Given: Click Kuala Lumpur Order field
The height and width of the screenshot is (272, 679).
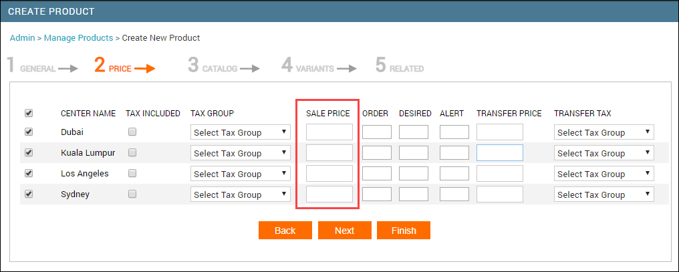Looking at the screenshot, I should click(x=377, y=153).
